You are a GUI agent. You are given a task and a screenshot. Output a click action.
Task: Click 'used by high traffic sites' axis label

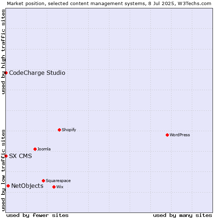[x=3, y=52]
